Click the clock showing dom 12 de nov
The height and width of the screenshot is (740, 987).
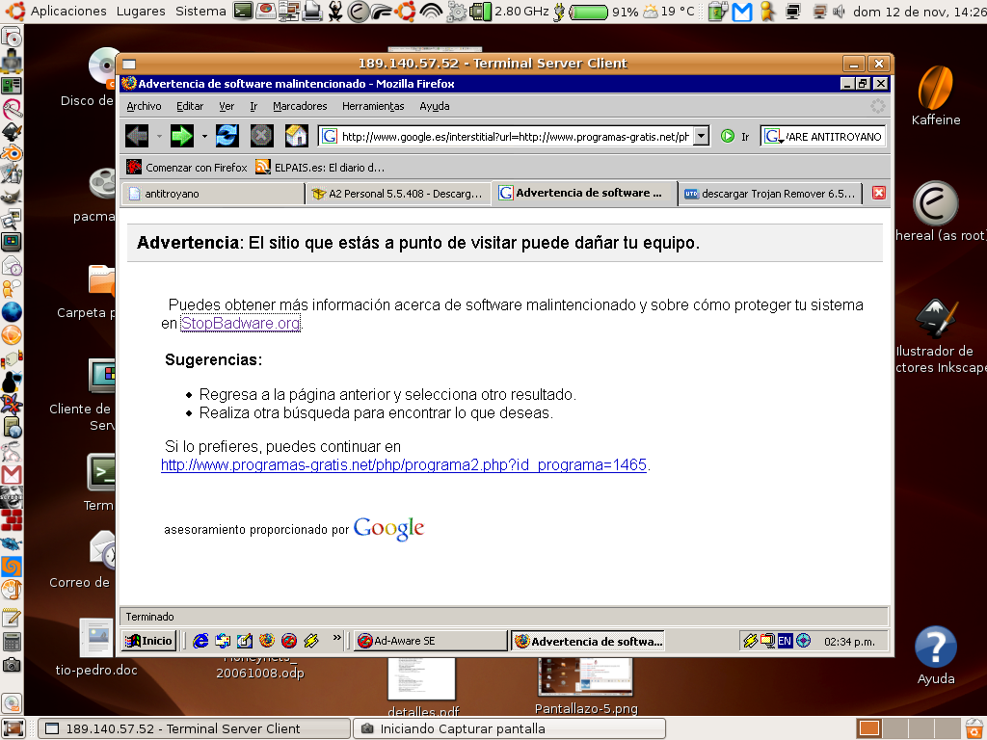point(919,12)
